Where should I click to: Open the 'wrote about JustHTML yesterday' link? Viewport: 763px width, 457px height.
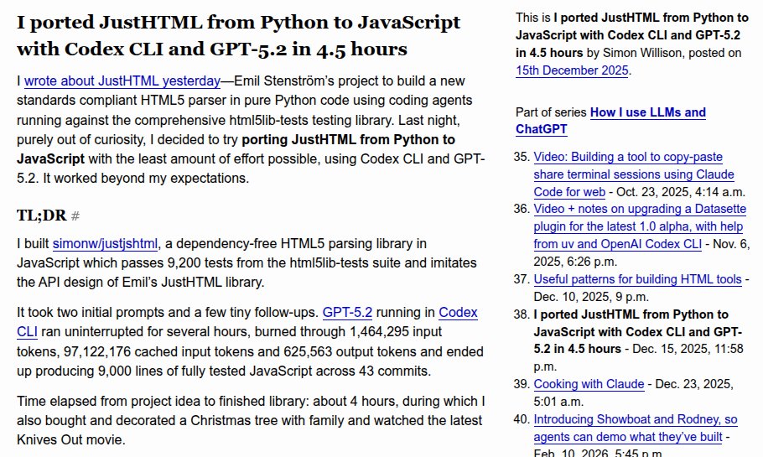coord(122,80)
